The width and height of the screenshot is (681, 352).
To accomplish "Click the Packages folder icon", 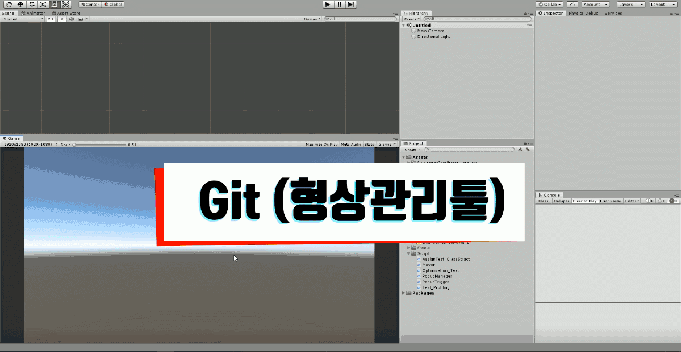I will coord(409,294).
